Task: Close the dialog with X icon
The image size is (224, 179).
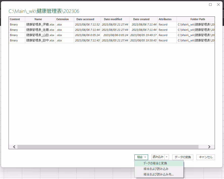Action: [218, 5]
